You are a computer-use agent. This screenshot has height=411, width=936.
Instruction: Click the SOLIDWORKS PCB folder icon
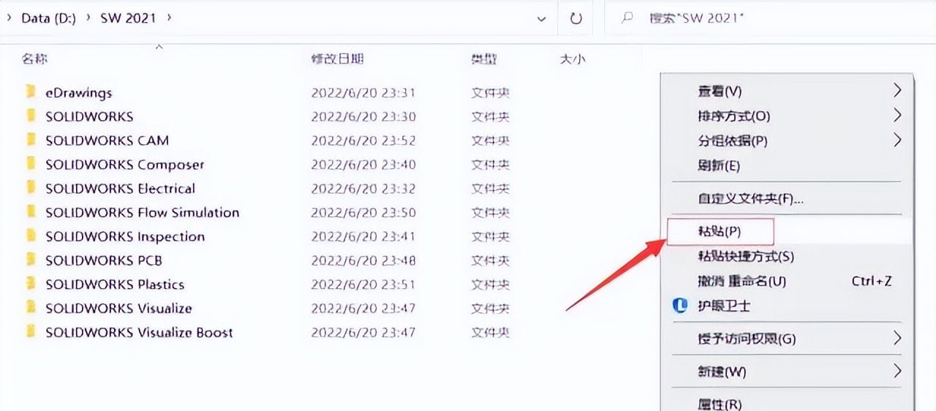31,260
